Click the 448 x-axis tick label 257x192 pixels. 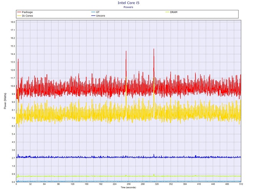coord(213,184)
